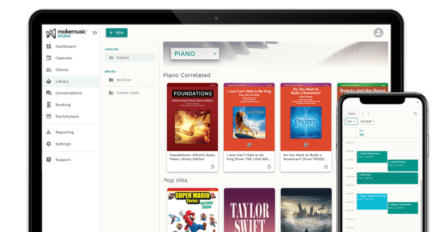The image size is (448, 232).
Task: Open Reporting in the sidebar
Action: (x=71, y=132)
